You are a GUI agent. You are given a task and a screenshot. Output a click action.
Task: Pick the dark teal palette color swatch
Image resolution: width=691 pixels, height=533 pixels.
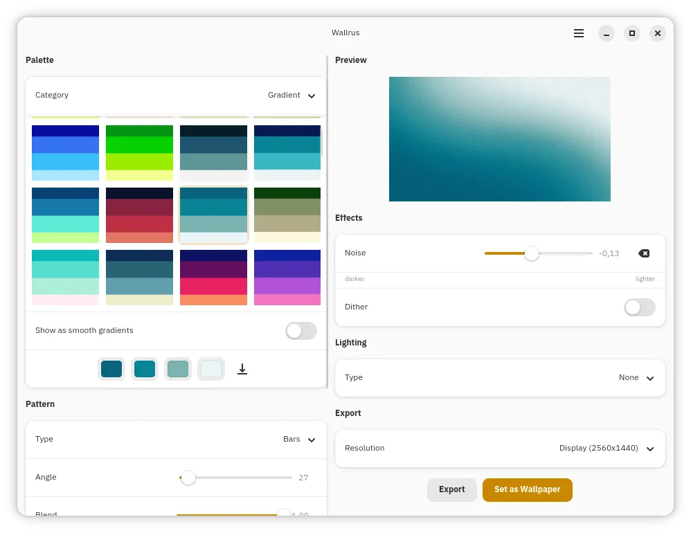(x=111, y=369)
